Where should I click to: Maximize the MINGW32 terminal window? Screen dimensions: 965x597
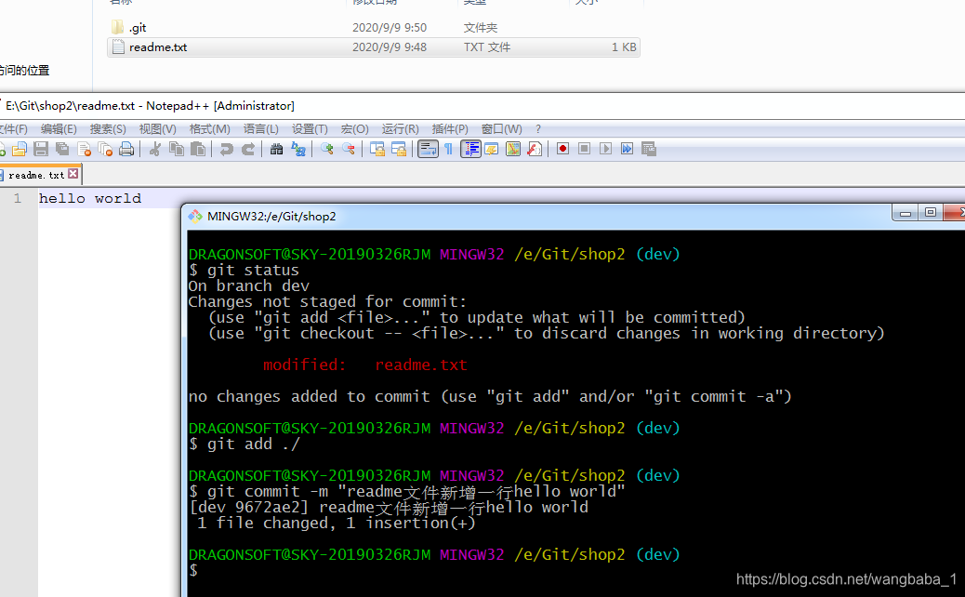pos(930,213)
